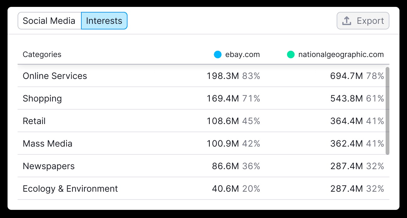
Task: Click the Export upload icon
Action: pos(346,21)
